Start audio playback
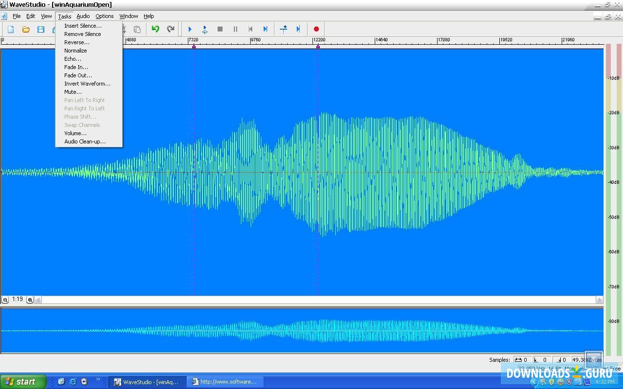This screenshot has height=389, width=623. [x=189, y=29]
